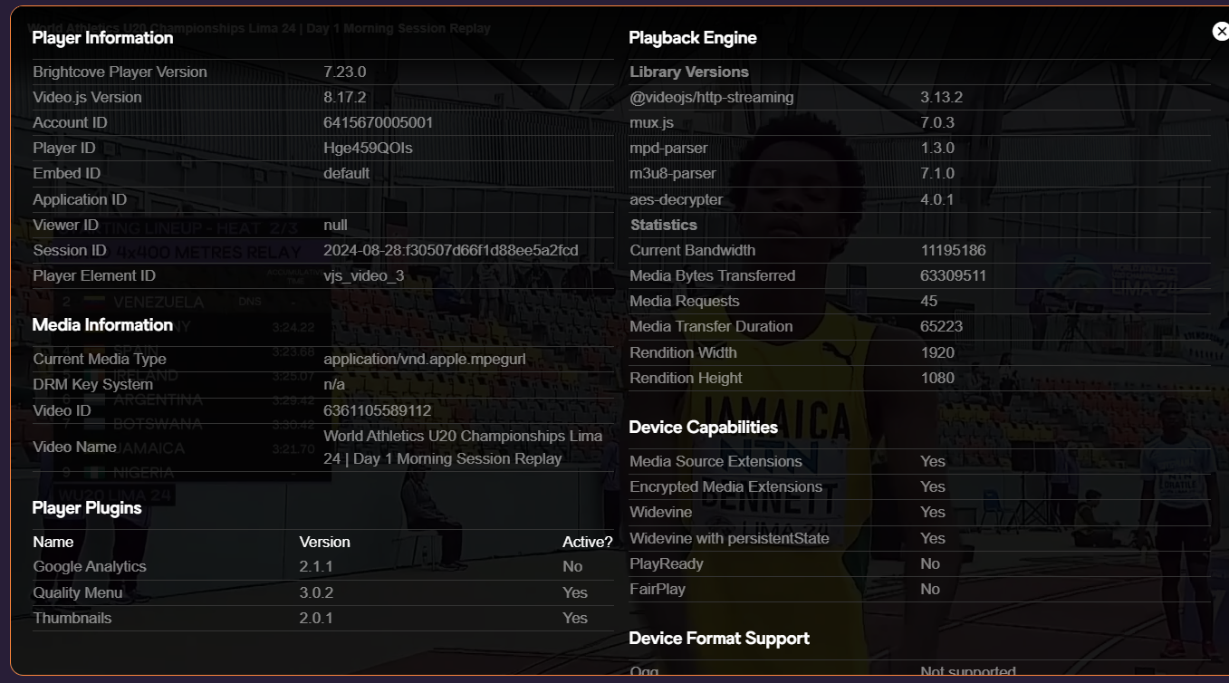The width and height of the screenshot is (1229, 683).
Task: Click the Media Source Extensions label
Action: point(716,461)
